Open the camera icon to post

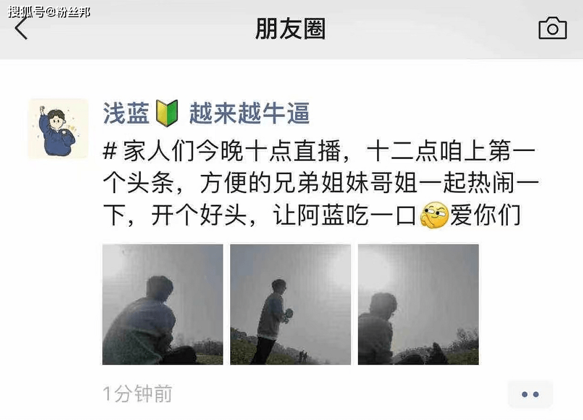point(553,28)
